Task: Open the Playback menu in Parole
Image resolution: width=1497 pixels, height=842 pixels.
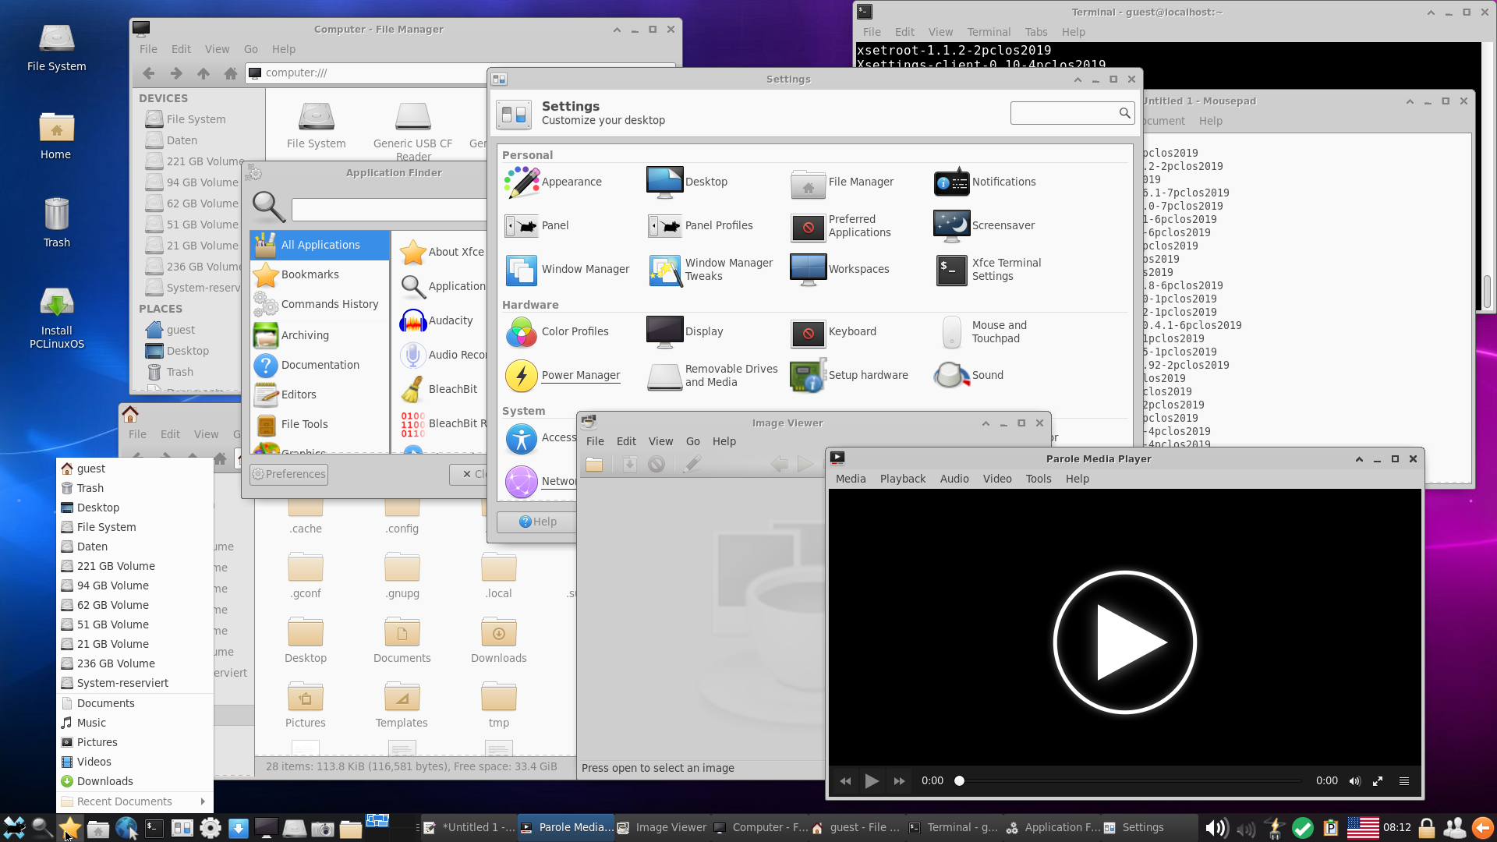Action: tap(902, 479)
